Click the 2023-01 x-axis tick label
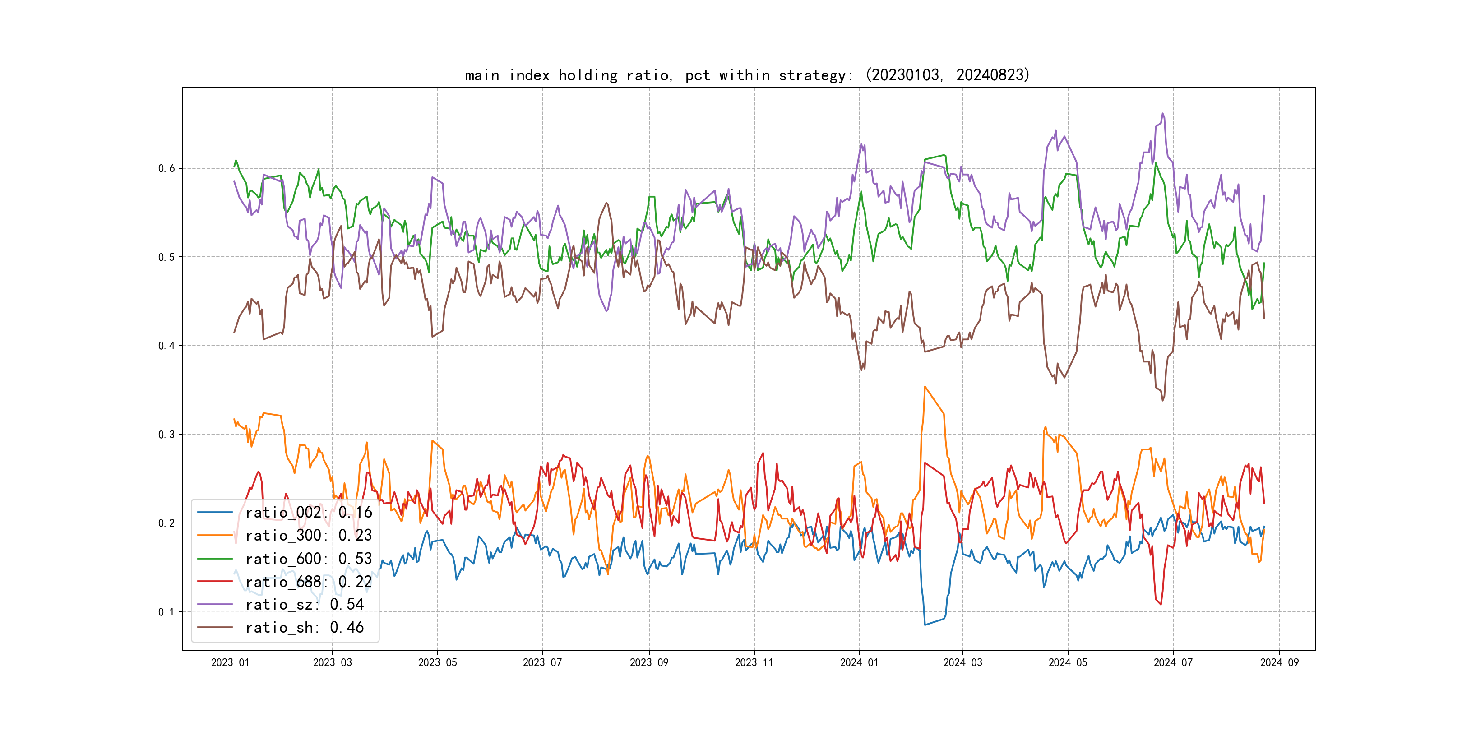The image size is (1462, 731). click(231, 662)
